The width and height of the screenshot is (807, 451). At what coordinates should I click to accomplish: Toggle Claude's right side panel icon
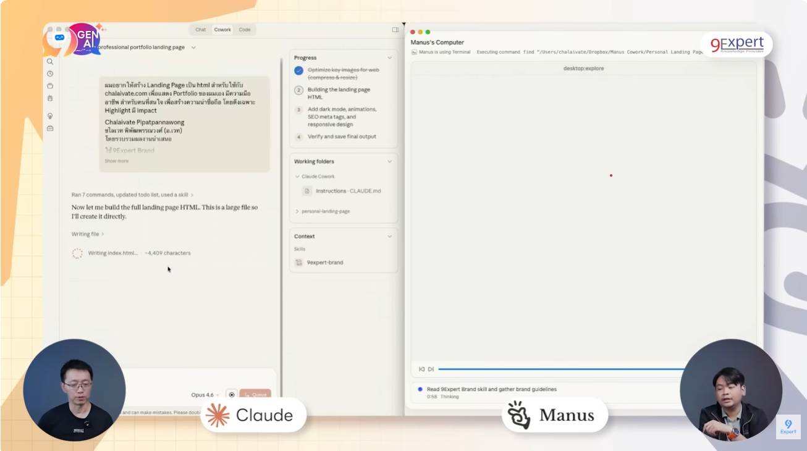[x=395, y=30]
